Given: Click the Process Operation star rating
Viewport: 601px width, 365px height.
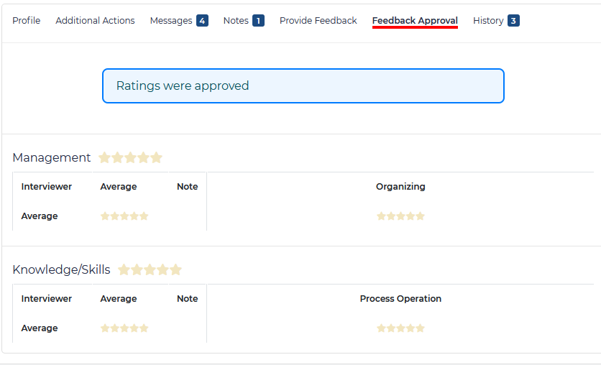Looking at the screenshot, I should [x=400, y=328].
